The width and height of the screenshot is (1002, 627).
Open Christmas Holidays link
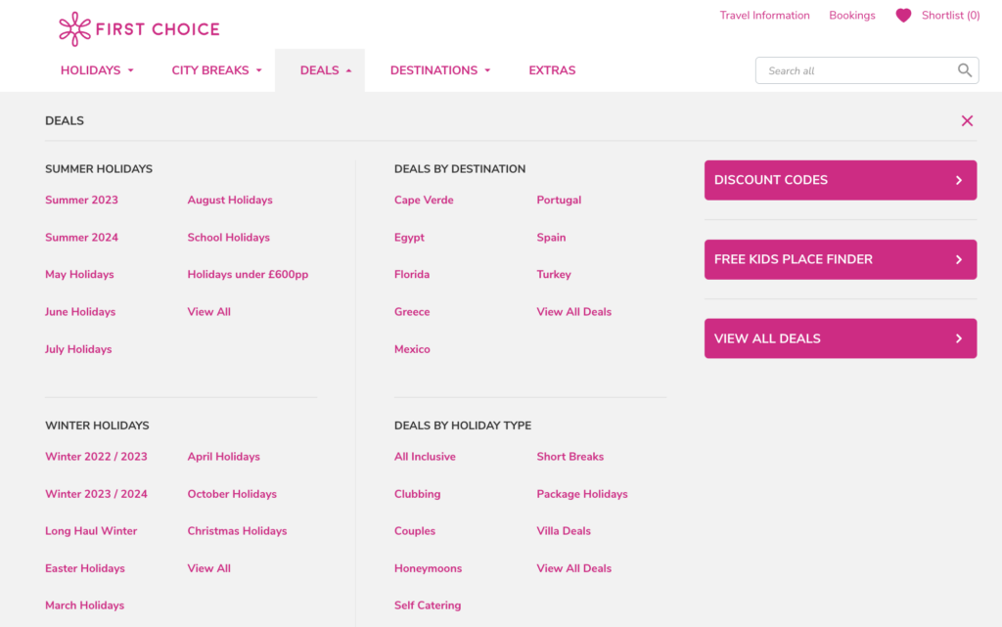(237, 531)
